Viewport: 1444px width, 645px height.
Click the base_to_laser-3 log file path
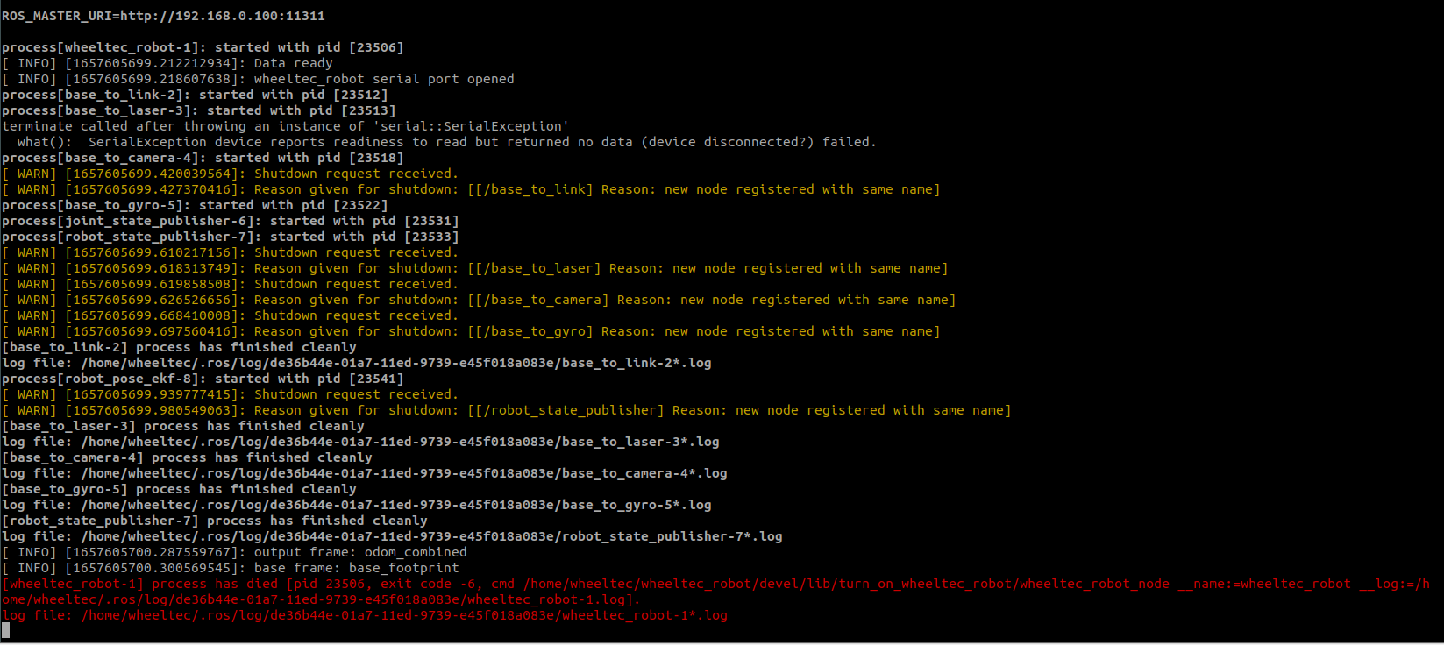tap(400, 442)
